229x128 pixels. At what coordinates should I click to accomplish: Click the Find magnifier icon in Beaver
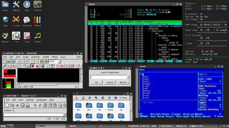[x=60, y=105]
